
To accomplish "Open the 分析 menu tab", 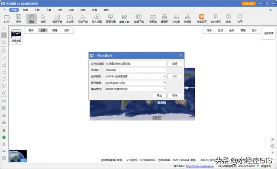I will tap(60, 10).
